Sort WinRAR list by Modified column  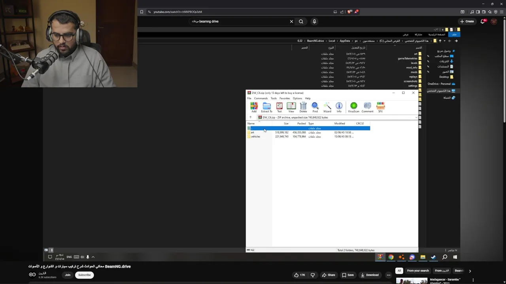click(340, 123)
